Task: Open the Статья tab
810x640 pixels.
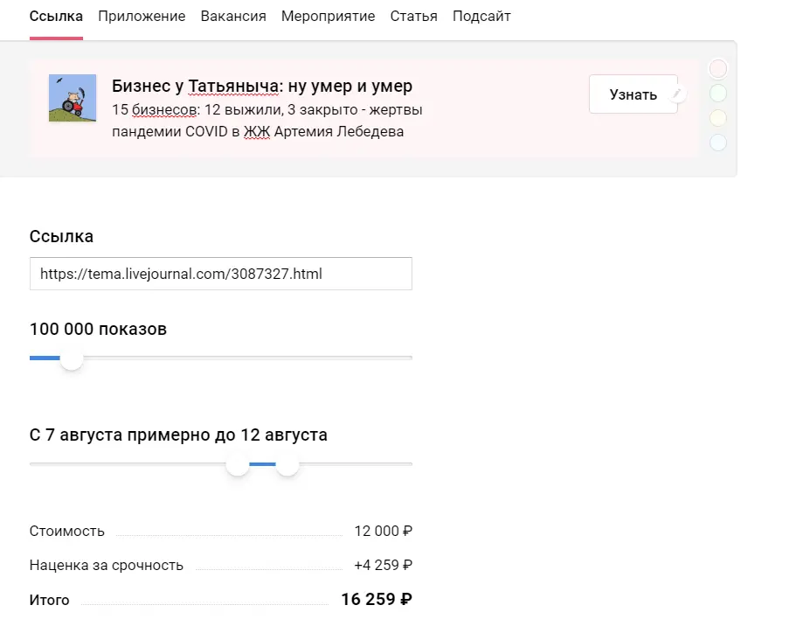Action: click(413, 17)
